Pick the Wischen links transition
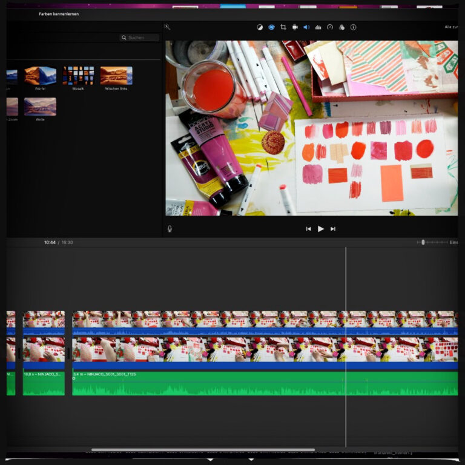The height and width of the screenshot is (465, 465). (116, 76)
